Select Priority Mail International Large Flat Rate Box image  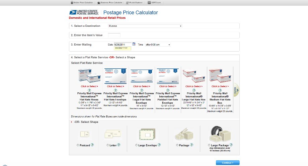tap(194, 76)
